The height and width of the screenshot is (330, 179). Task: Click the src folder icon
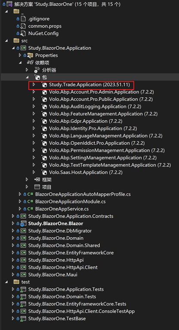[x=16, y=41]
